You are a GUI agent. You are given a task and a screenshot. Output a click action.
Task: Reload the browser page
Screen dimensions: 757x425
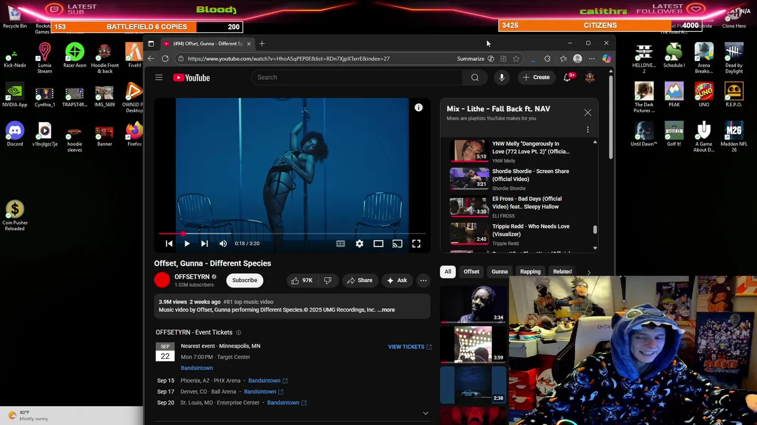pos(165,58)
